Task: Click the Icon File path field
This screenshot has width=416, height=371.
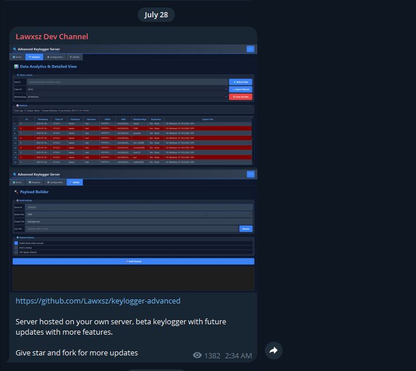Action: (x=132, y=228)
